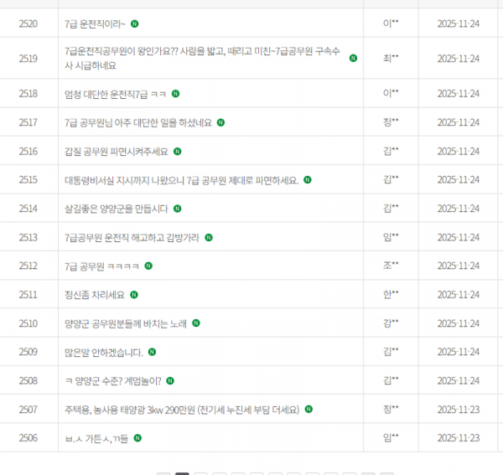The image size is (503, 475).
Task: Click the N badge on post 2507 solar ad
Action: 309,410
